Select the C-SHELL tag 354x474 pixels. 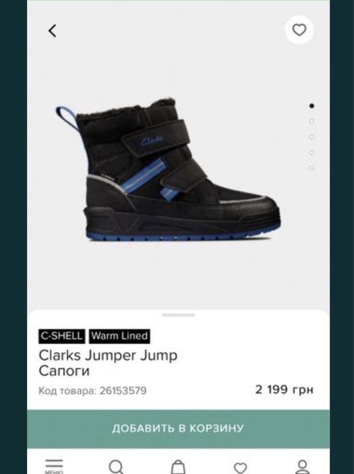62,336
